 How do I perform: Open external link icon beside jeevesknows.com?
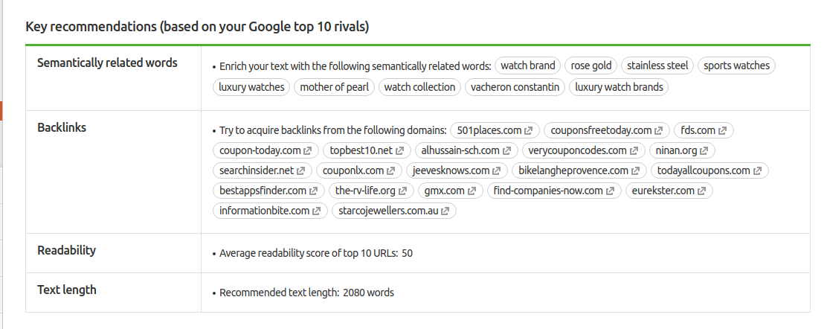click(x=496, y=170)
